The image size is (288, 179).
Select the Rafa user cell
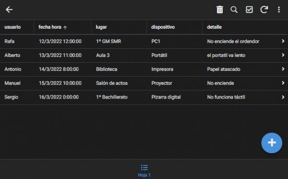click(x=10, y=42)
